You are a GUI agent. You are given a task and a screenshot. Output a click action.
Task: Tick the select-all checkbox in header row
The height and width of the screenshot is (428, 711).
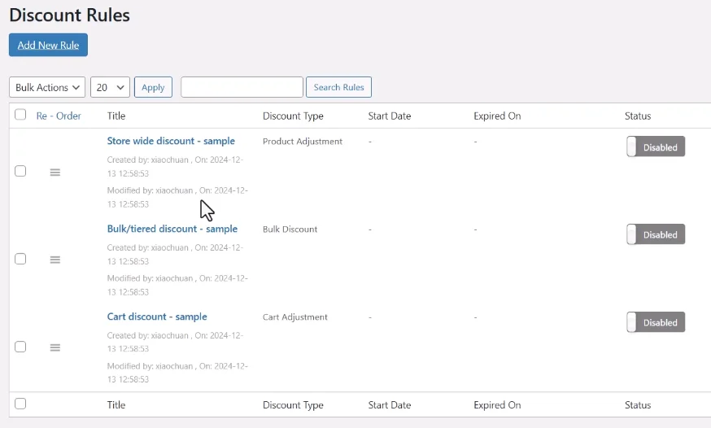tap(20, 114)
